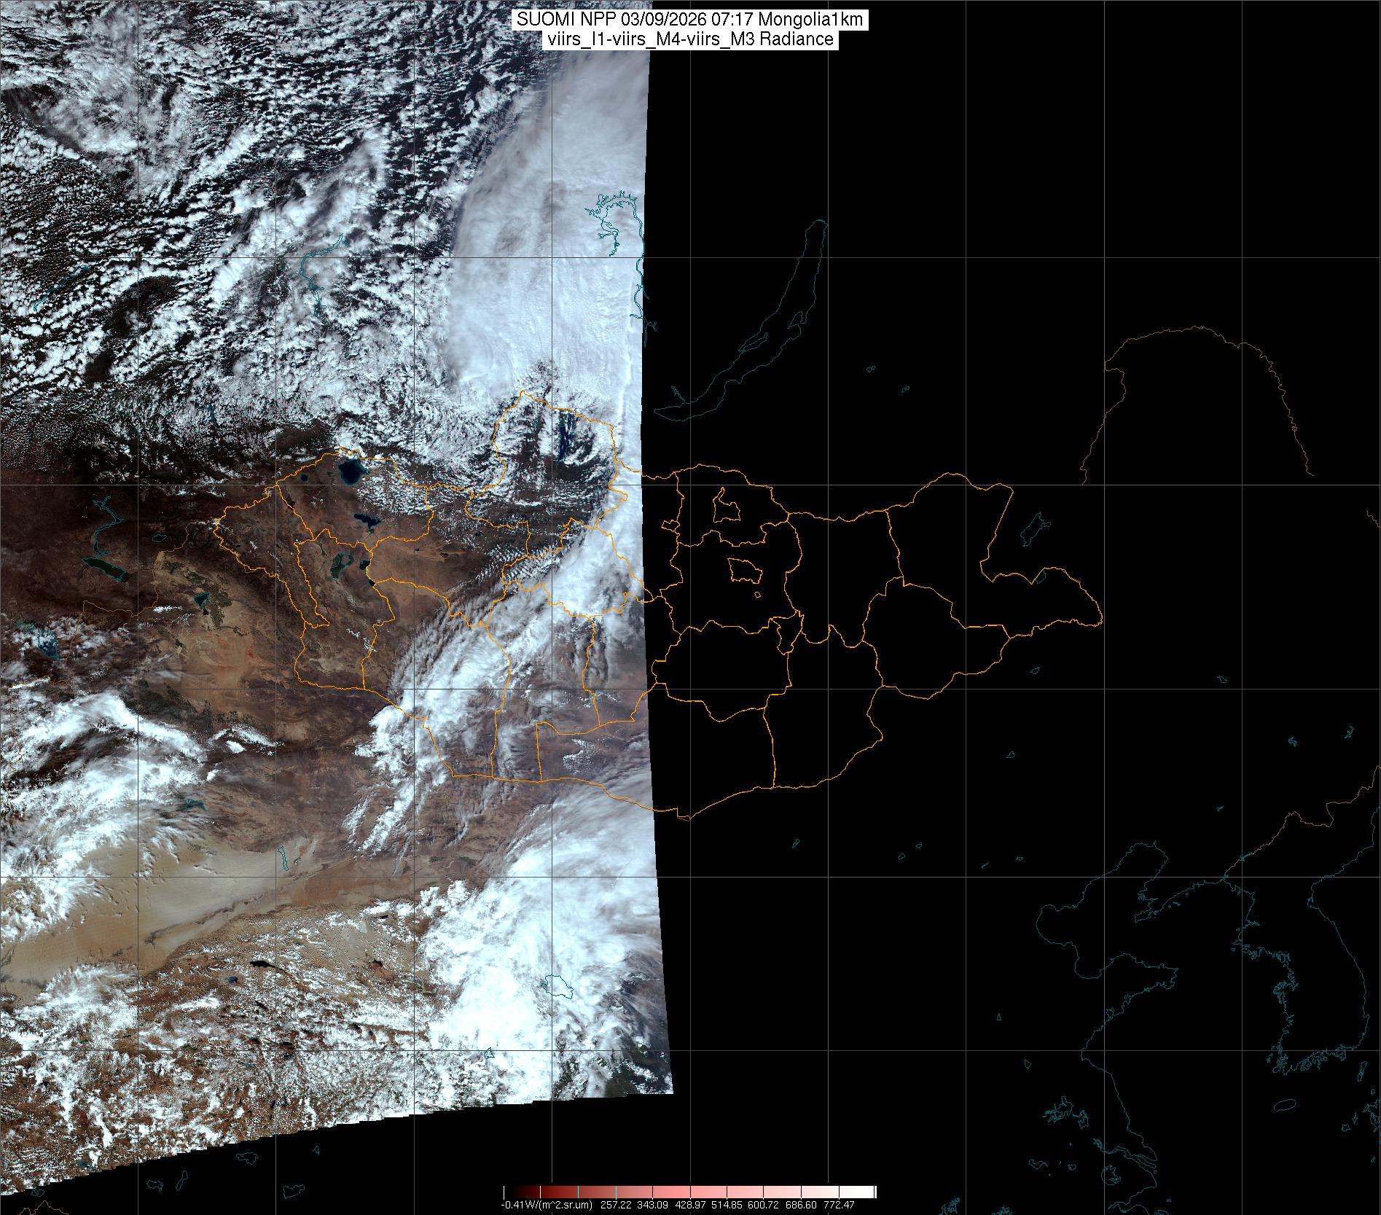Image resolution: width=1381 pixels, height=1215 pixels.
Task: Click the SUOMI NPP title label
Action: coord(690,20)
